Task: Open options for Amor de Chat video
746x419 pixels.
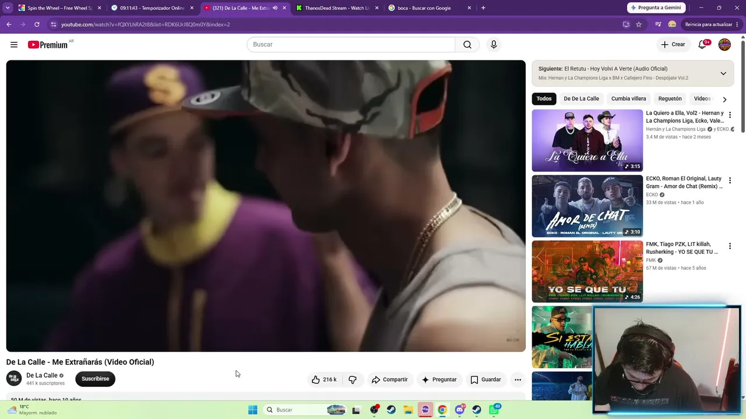Action: coord(730,180)
